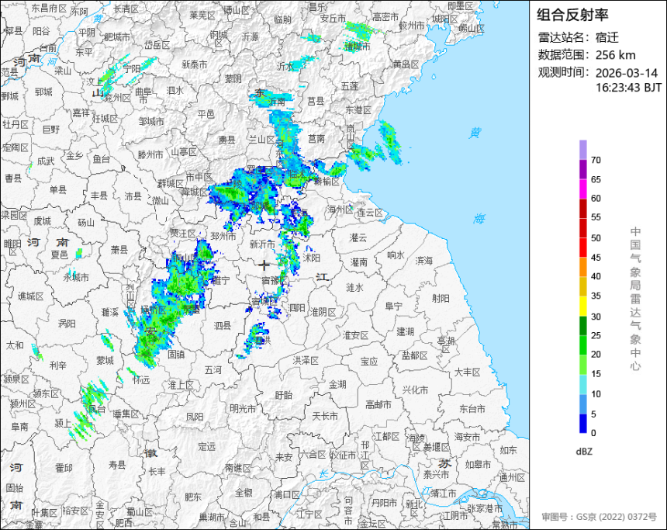Click the 涡阳 map label
The height and width of the screenshot is (530, 667).
click(x=67, y=324)
